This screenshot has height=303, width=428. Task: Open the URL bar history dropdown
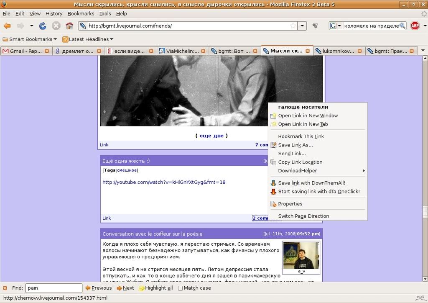(302, 26)
